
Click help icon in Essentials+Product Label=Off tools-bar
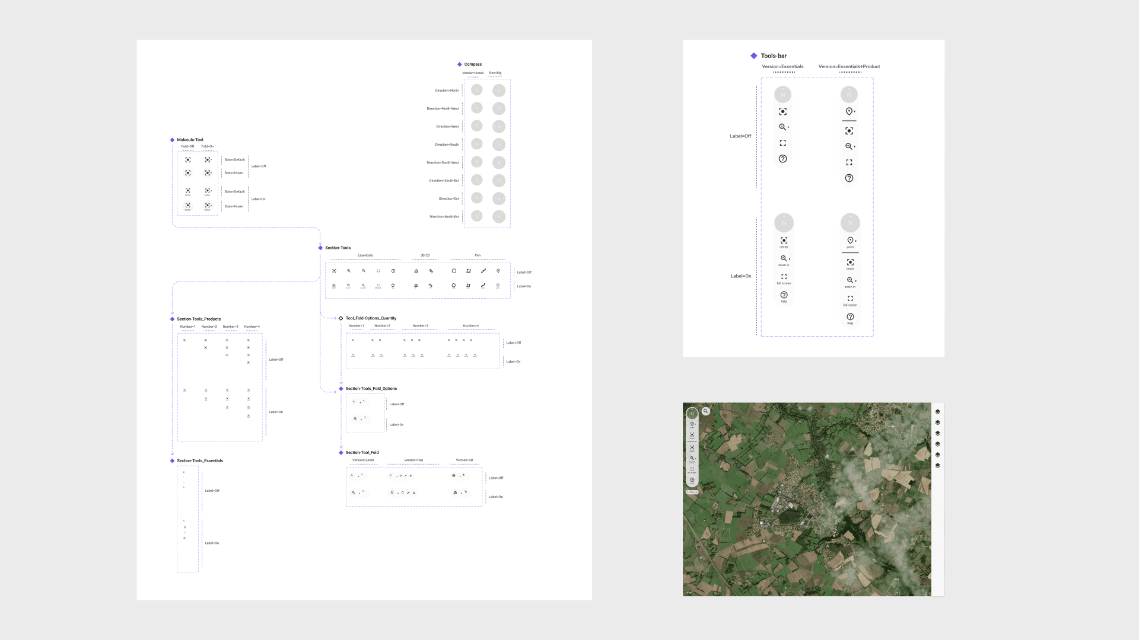tap(849, 178)
